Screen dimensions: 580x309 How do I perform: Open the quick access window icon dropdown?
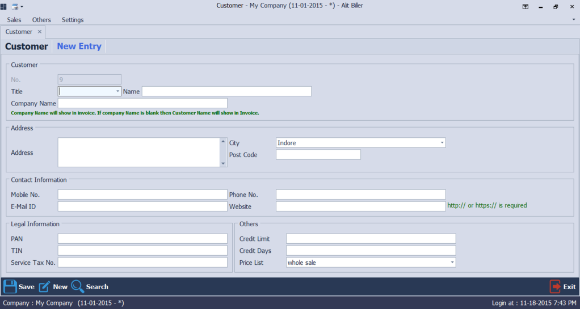[x=18, y=6]
